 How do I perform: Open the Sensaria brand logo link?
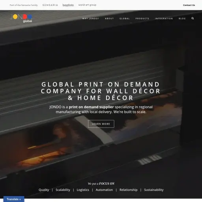[x=50, y=5]
